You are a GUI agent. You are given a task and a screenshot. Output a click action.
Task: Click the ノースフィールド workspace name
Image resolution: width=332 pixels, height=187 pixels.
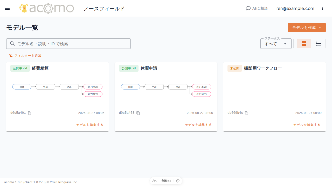[x=104, y=9]
